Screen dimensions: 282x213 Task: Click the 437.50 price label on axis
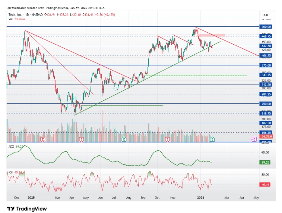pos(266,46)
